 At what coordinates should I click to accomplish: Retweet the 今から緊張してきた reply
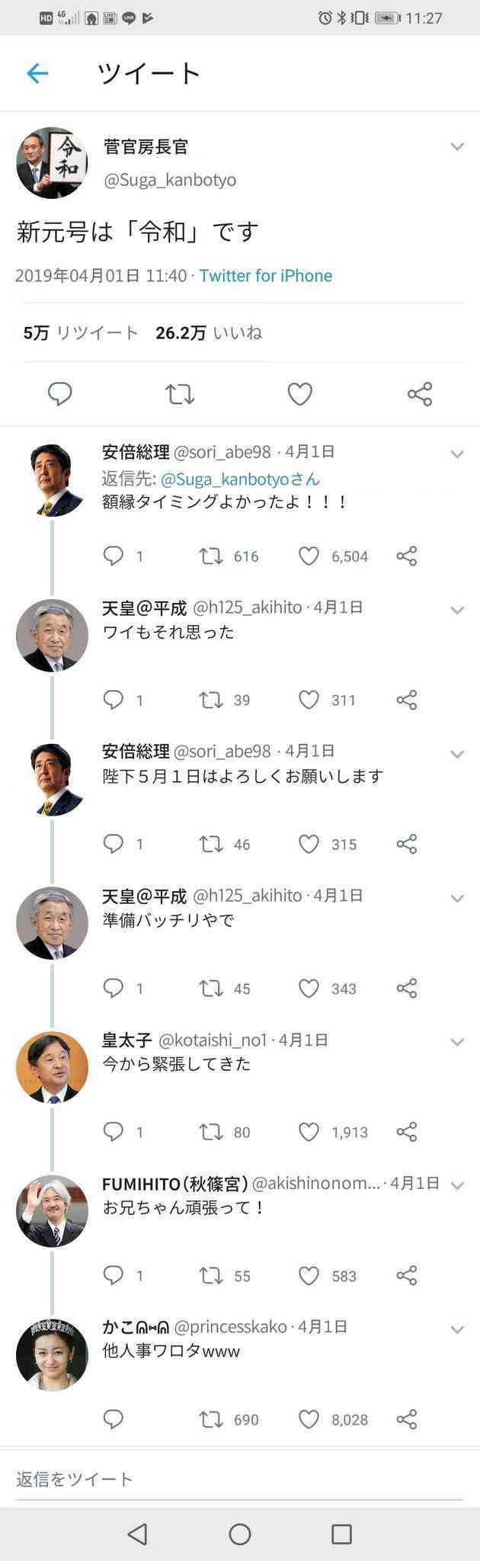[211, 1132]
